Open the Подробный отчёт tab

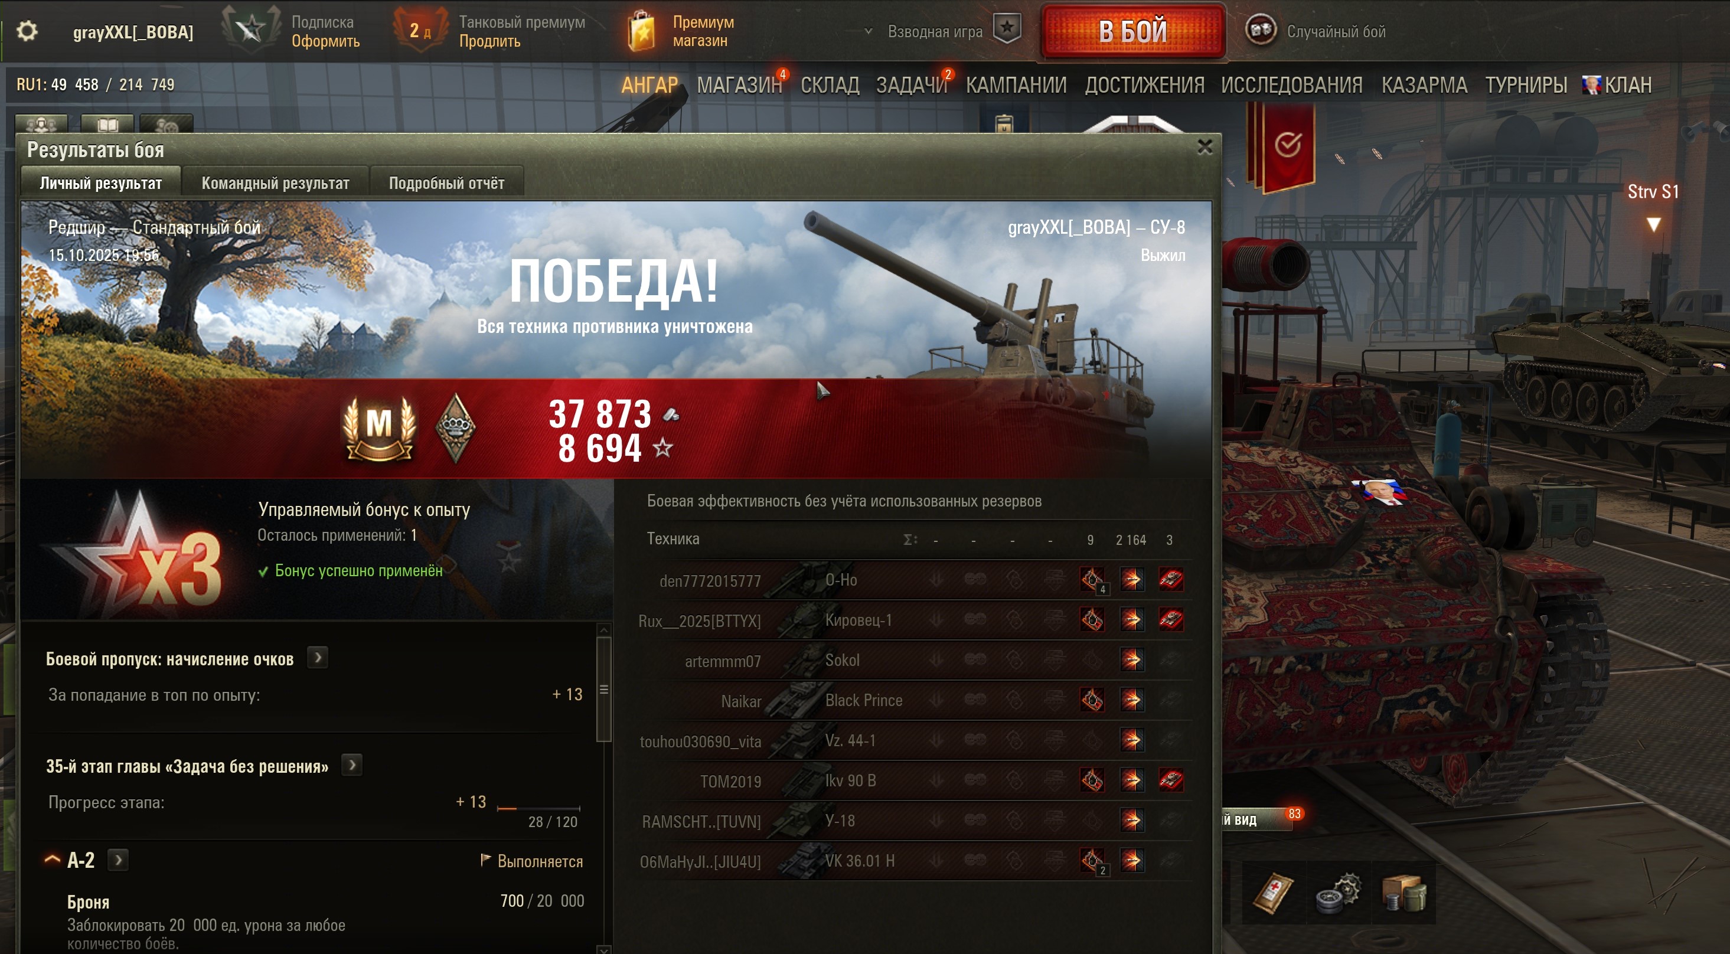coord(446,183)
